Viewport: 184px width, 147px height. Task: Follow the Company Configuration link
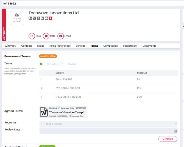[x=15, y=74]
